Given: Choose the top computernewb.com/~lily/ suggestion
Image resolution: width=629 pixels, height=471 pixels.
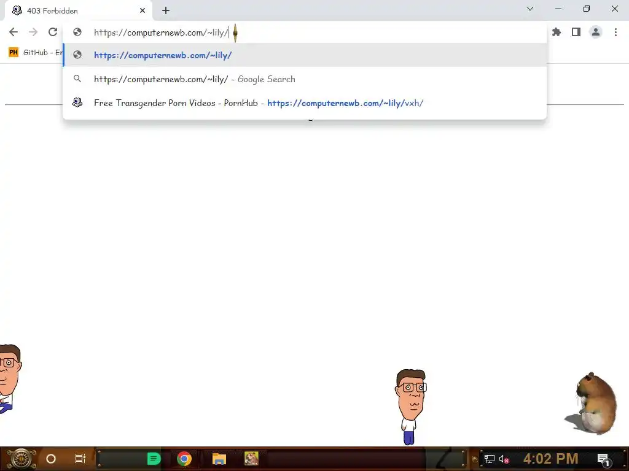Looking at the screenshot, I should (305, 55).
